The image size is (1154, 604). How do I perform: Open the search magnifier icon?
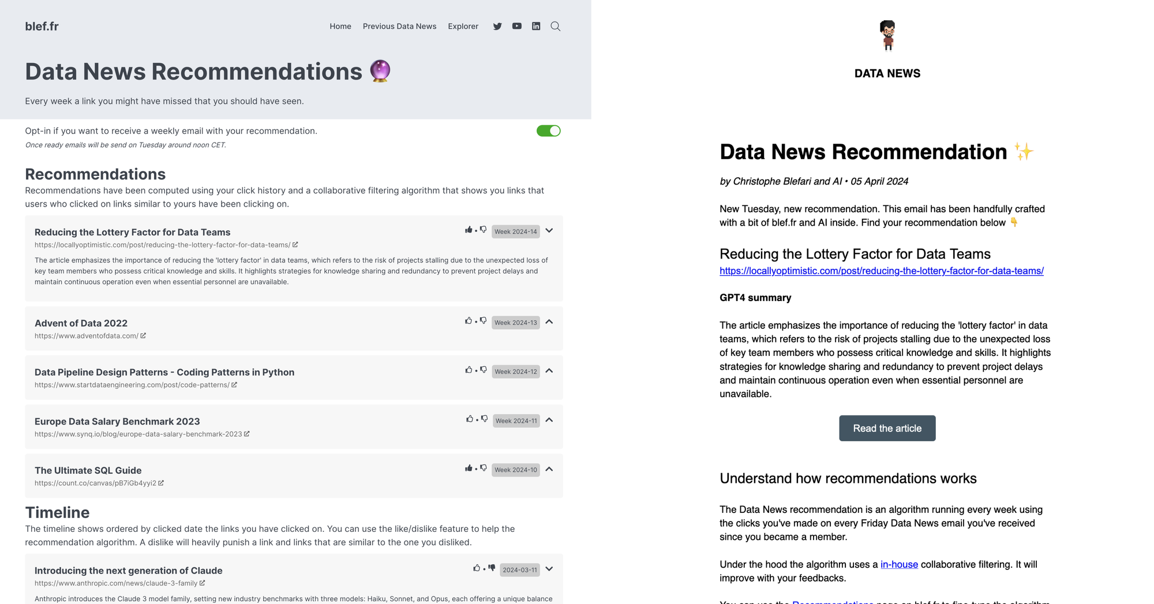tap(556, 27)
